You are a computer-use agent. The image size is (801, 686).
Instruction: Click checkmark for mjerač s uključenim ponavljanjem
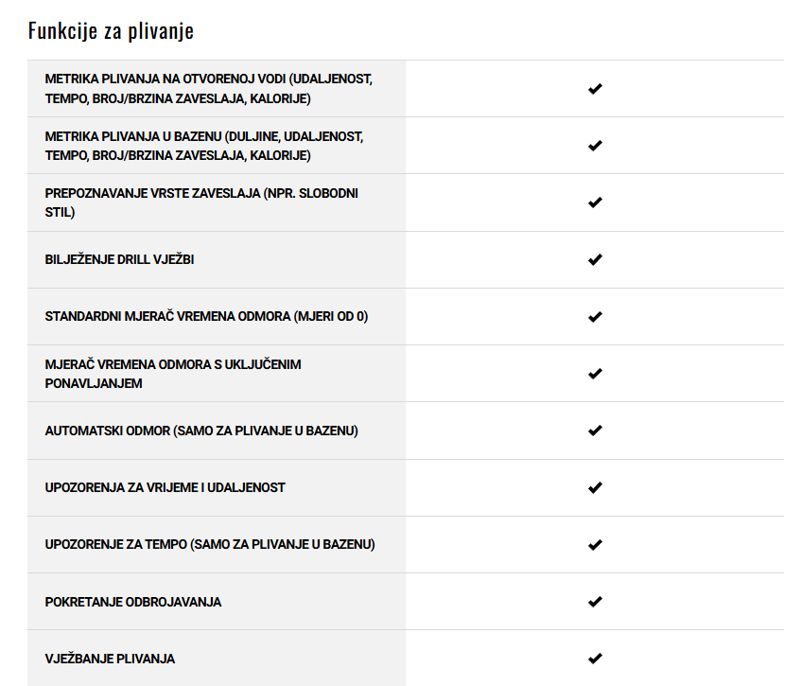pos(595,374)
